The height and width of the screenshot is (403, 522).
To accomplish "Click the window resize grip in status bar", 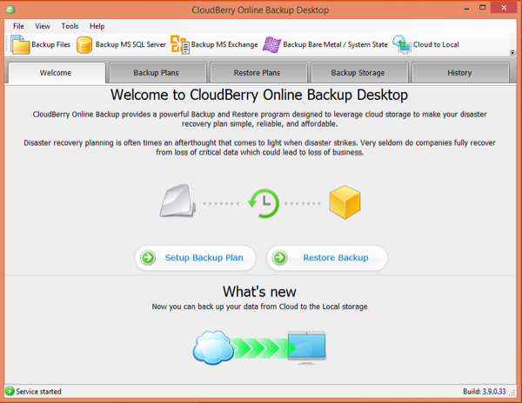I will coord(512,393).
